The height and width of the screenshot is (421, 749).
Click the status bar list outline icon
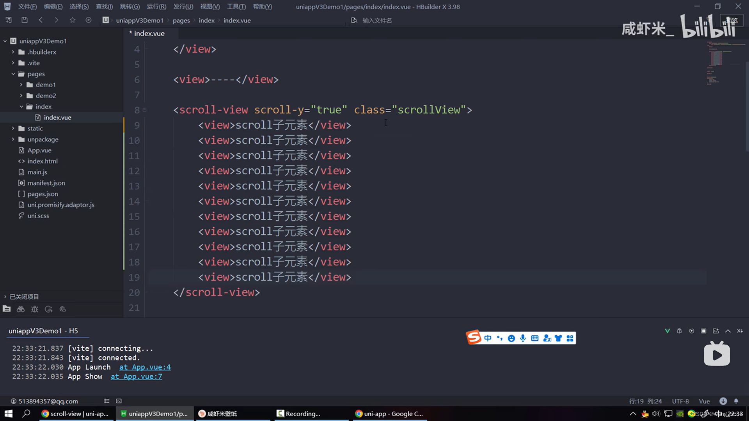point(107,401)
